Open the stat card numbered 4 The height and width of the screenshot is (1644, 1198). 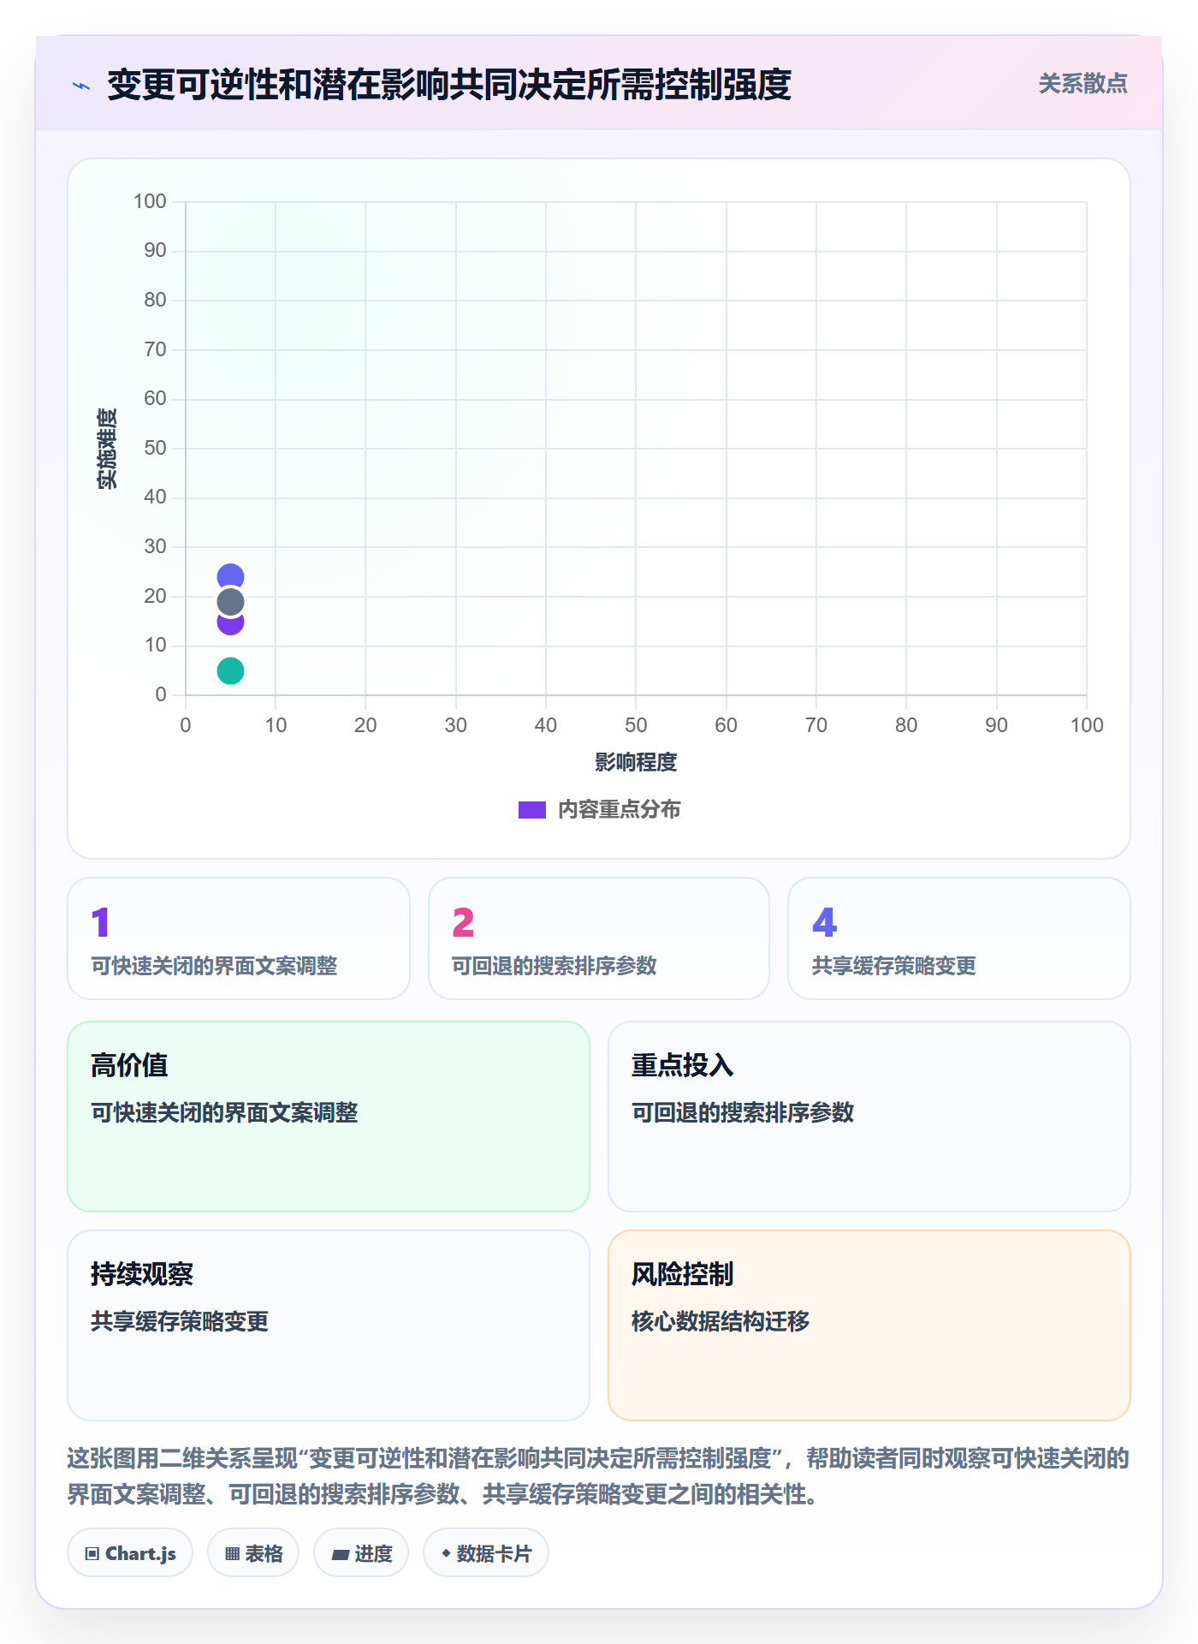coord(959,938)
